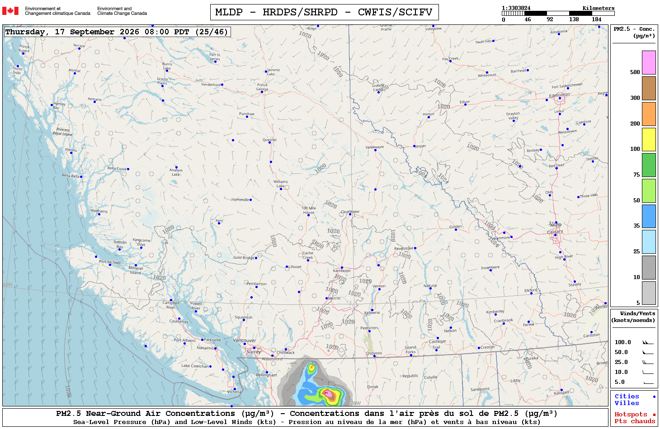This screenshot has height=429, width=660.
Task: Click the blue Cities legend dot
Action: (654, 396)
